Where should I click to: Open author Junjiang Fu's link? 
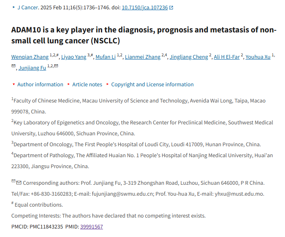(32, 68)
